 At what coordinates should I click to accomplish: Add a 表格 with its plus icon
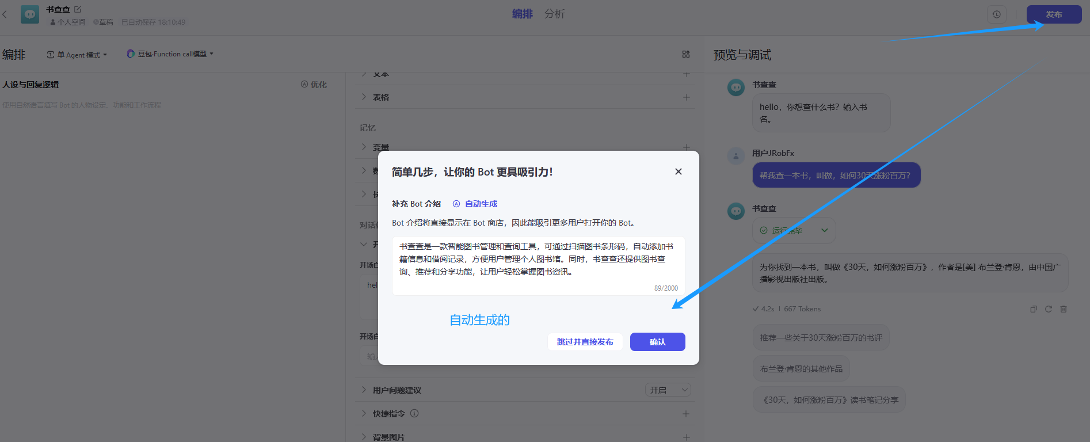pos(686,97)
